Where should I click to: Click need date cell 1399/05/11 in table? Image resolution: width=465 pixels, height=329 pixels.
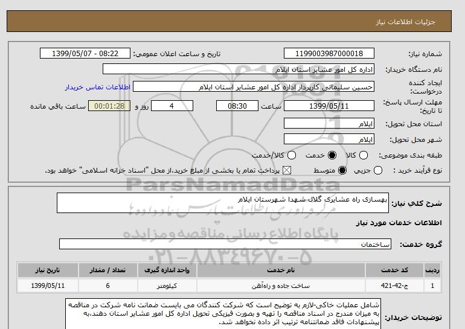[48, 286]
